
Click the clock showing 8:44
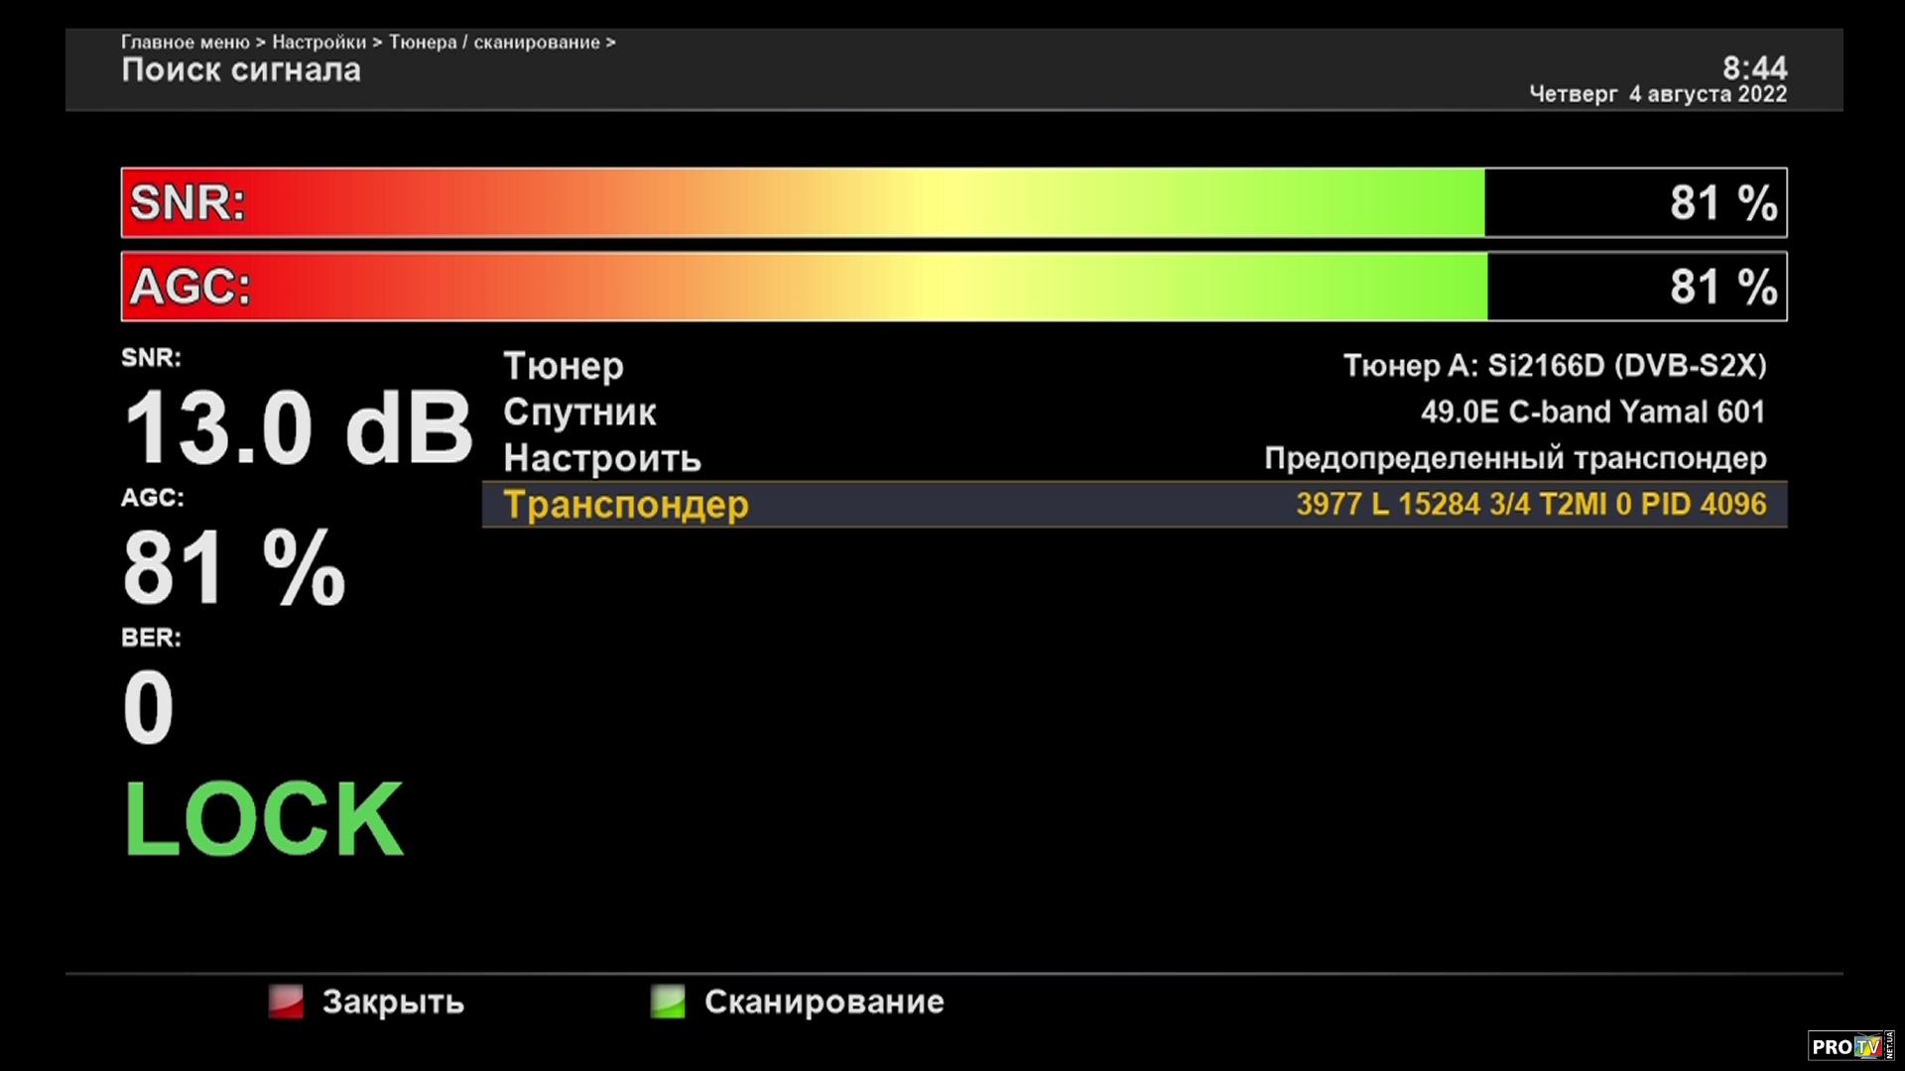[x=1753, y=67]
